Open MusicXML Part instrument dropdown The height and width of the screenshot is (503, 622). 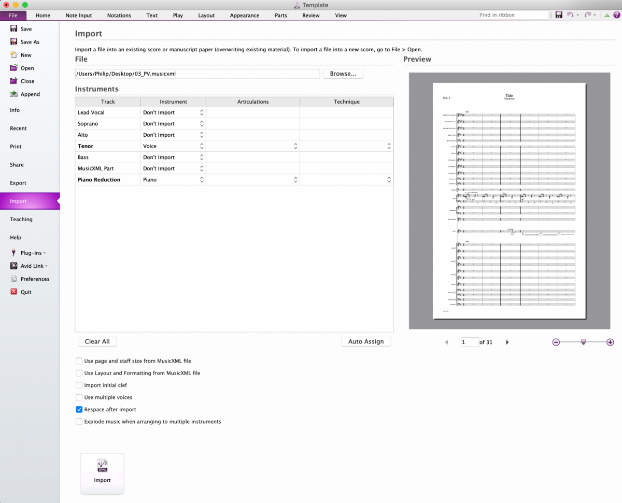click(202, 168)
